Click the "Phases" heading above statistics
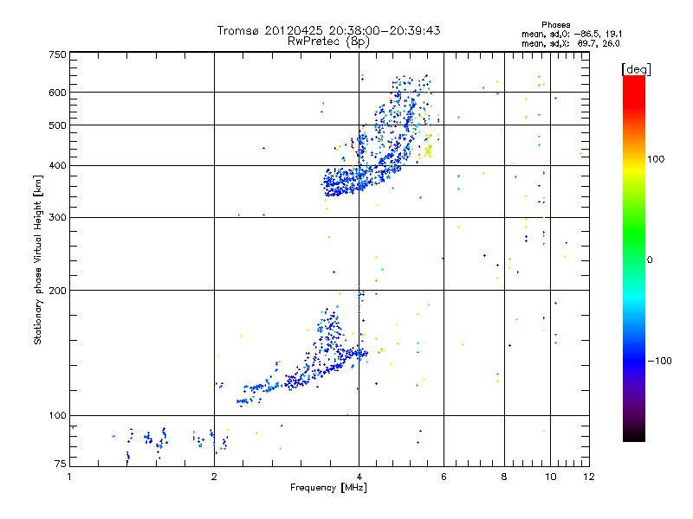This screenshot has width=693, height=519. [x=556, y=25]
